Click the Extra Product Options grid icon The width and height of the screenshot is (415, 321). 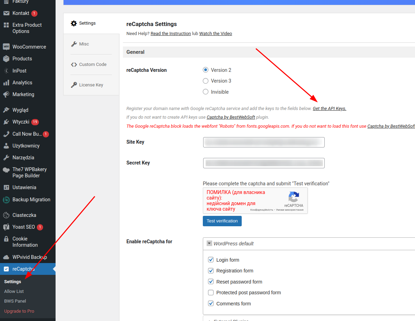pyautogui.click(x=6, y=25)
